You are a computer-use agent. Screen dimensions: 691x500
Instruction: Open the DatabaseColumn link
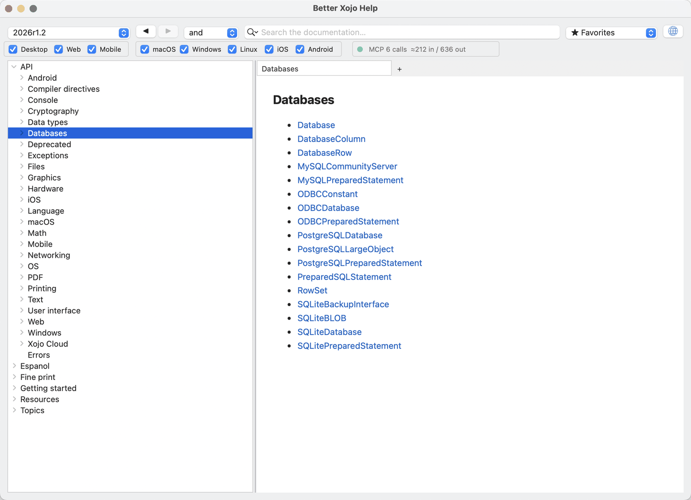click(331, 139)
